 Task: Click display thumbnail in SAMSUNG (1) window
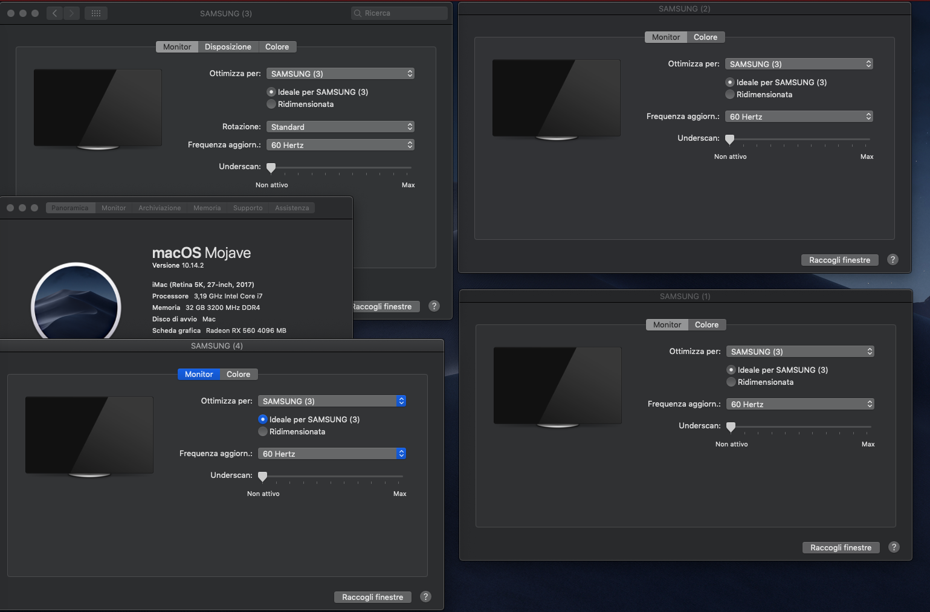point(558,387)
